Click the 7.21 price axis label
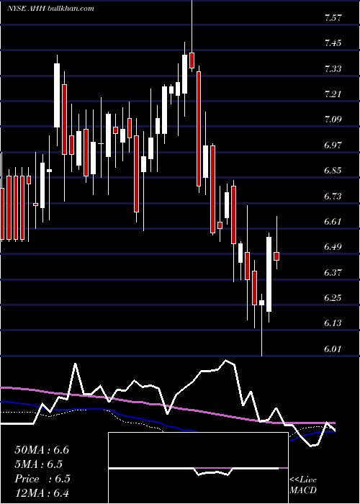Screen dimensions: 360x504 (x=333, y=94)
